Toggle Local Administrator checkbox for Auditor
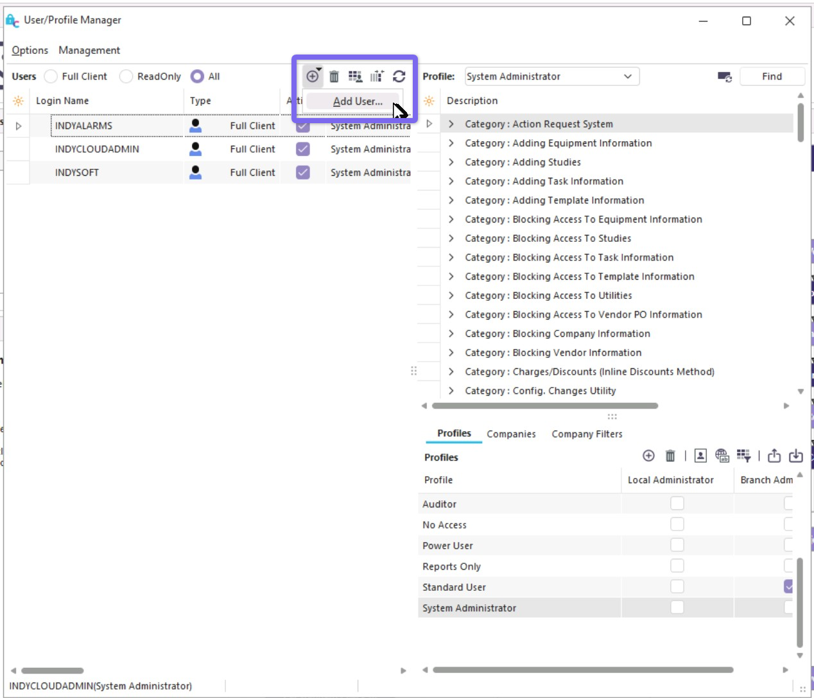The height and width of the screenshot is (698, 814). pos(677,504)
